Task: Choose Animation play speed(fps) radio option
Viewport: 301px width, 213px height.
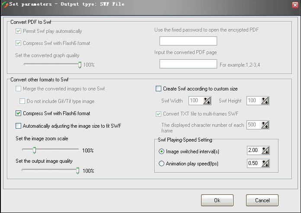Action: 162,164
